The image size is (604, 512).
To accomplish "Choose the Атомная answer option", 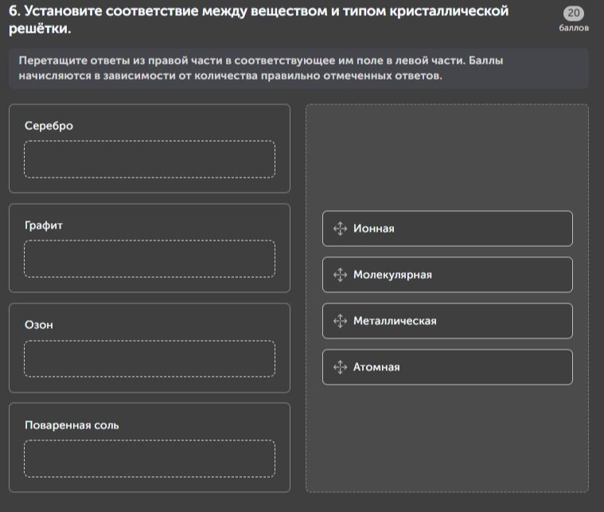I will tap(447, 367).
